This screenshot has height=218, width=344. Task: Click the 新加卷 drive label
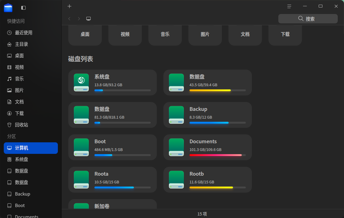[x=102, y=206]
